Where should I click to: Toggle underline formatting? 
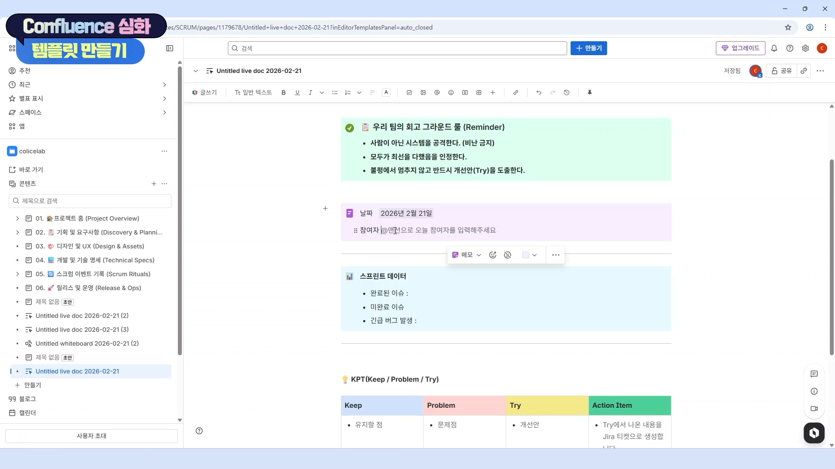coord(297,92)
